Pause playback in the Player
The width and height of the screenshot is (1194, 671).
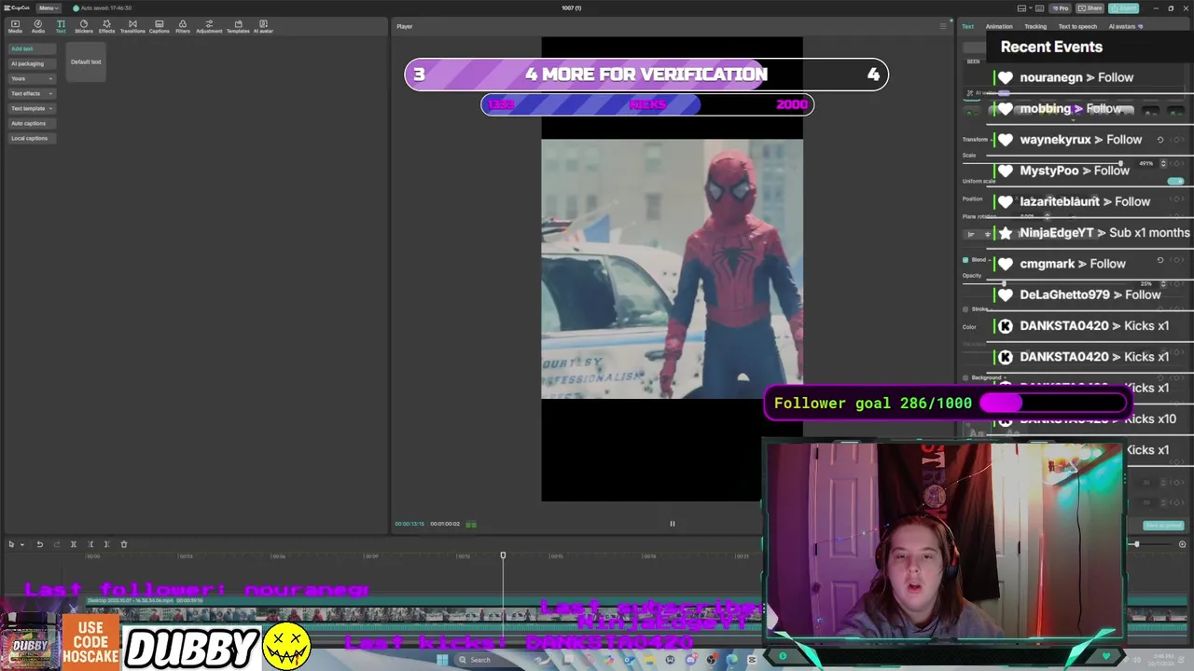[x=672, y=524]
